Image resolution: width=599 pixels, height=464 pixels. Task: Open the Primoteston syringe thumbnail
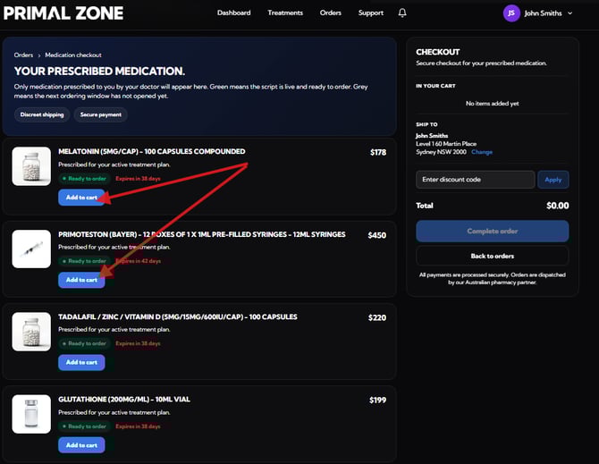pyautogui.click(x=31, y=249)
